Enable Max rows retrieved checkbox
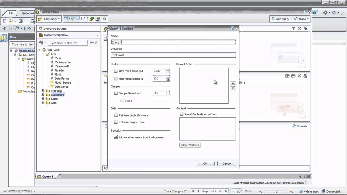 [116, 71]
